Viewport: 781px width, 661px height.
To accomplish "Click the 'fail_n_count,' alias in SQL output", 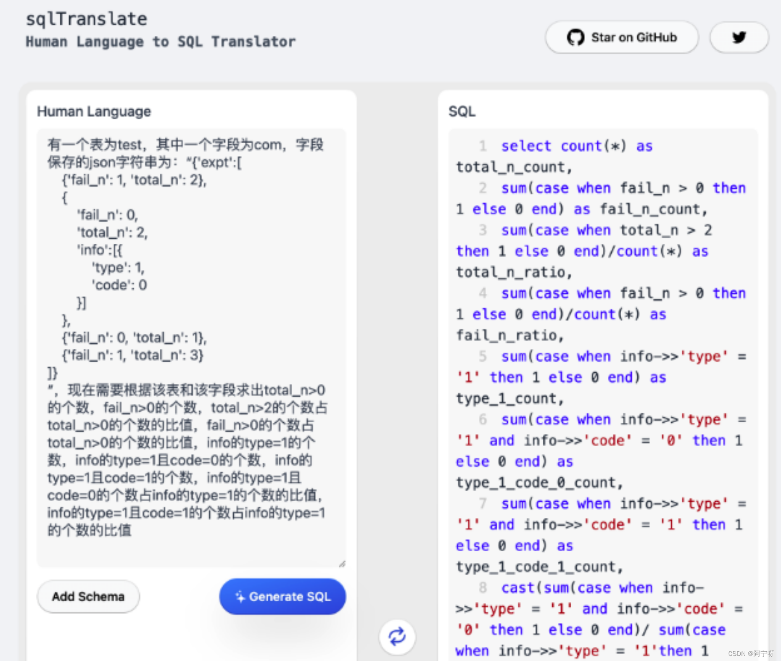I will pyautogui.click(x=653, y=209).
